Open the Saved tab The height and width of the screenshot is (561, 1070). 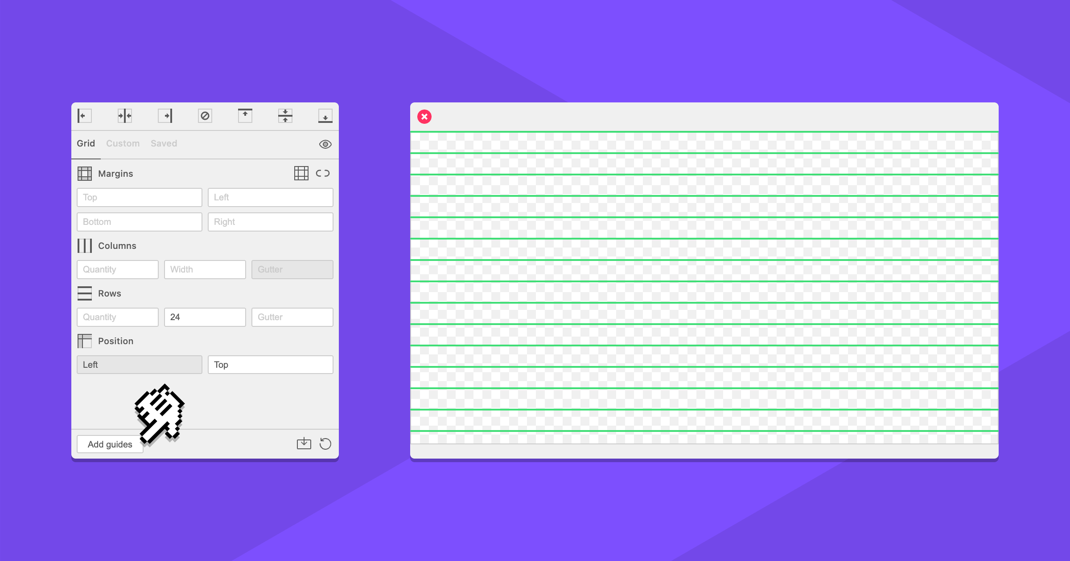tap(164, 143)
